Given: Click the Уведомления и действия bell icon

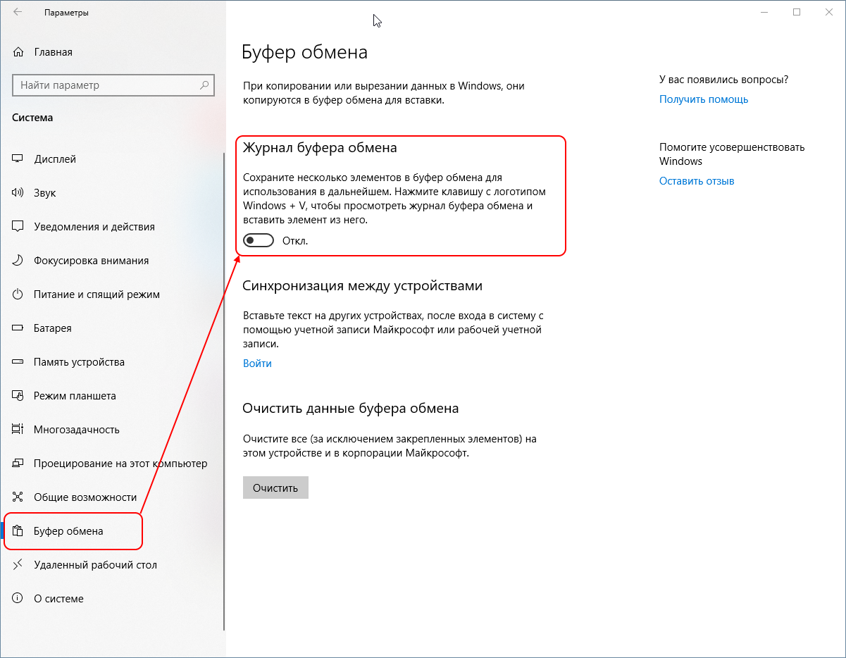Looking at the screenshot, I should (x=16, y=226).
